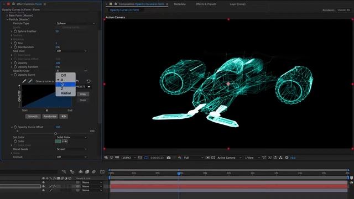This screenshot has width=354, height=199.
Task: Toggle the transparency grid icon
Action: tap(213, 158)
